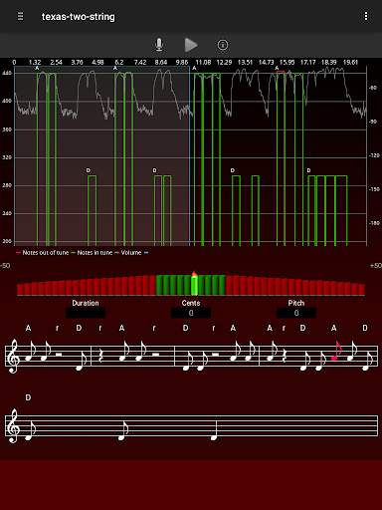Play the recorded tune
Viewport: 382px width, 510px height.
191,45
